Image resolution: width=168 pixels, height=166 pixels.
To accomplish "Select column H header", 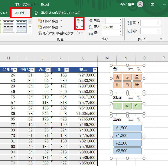I will tap(9, 58).
